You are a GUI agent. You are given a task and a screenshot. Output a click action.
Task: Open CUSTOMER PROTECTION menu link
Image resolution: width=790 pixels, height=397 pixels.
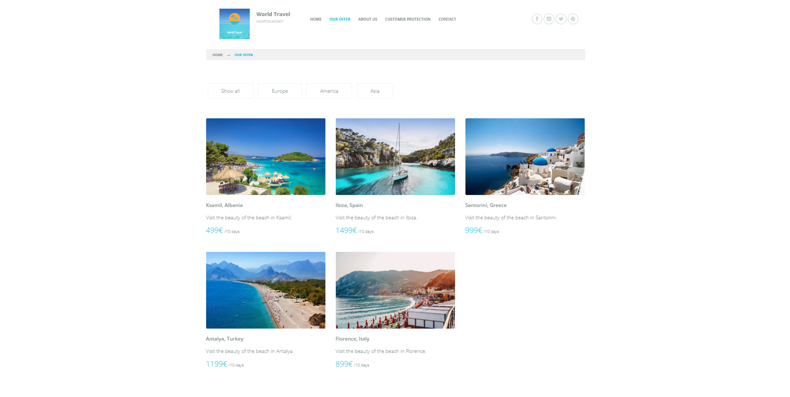[408, 19]
